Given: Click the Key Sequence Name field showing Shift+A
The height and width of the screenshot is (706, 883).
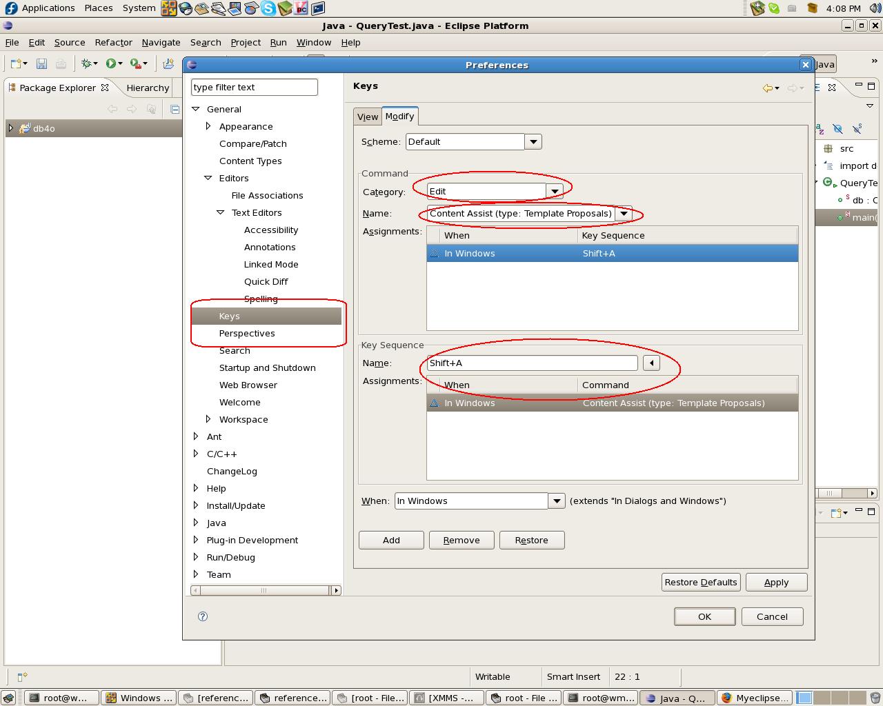Looking at the screenshot, I should [x=532, y=363].
